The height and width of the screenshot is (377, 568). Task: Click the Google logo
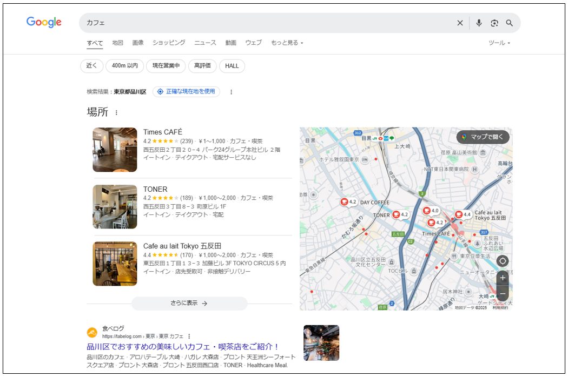pos(44,22)
